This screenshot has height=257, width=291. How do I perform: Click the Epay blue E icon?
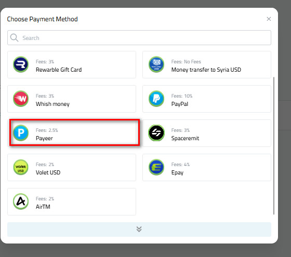[156, 167]
